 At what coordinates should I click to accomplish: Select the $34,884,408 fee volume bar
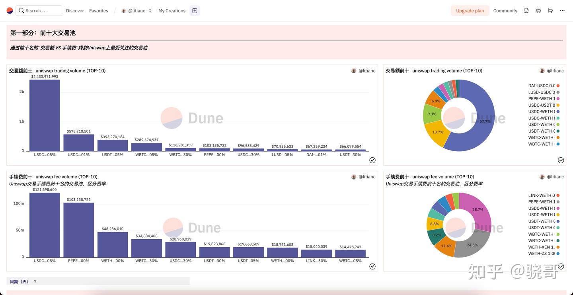146,248
